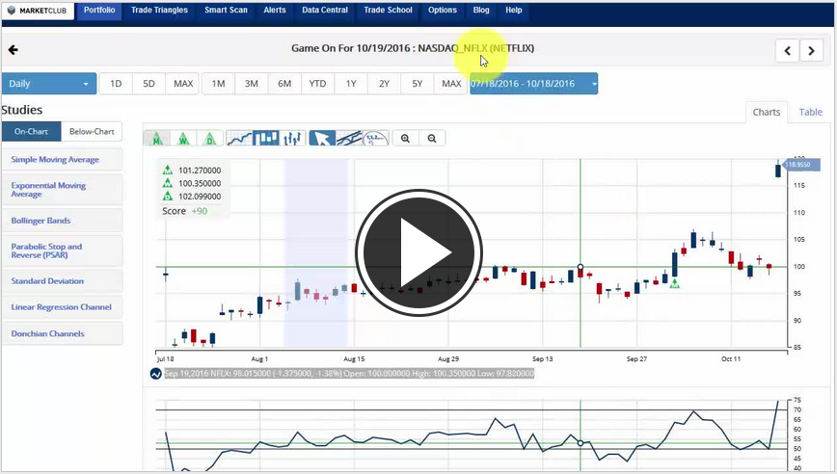This screenshot has width=837, height=474.
Task: Open the date range dropdown 07/18/2016 - 10/18/2016
Action: [x=534, y=84]
